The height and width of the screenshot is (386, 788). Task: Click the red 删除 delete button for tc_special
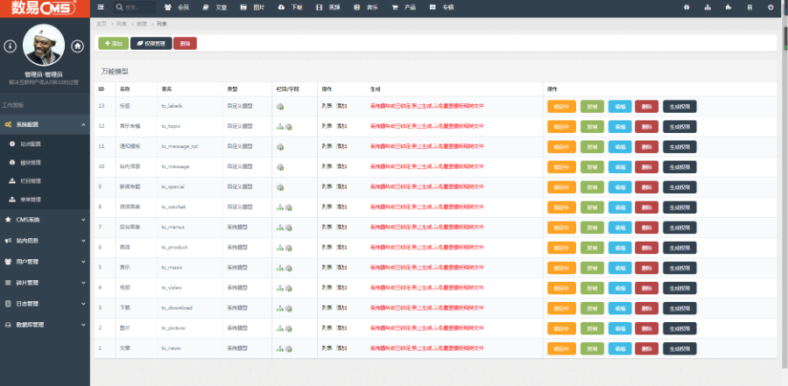click(x=646, y=187)
